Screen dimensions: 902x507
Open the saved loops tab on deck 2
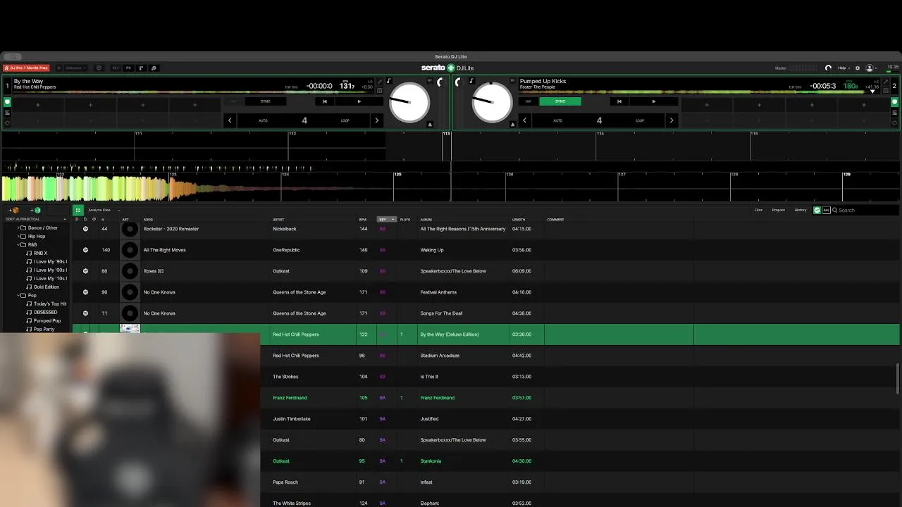tap(895, 122)
